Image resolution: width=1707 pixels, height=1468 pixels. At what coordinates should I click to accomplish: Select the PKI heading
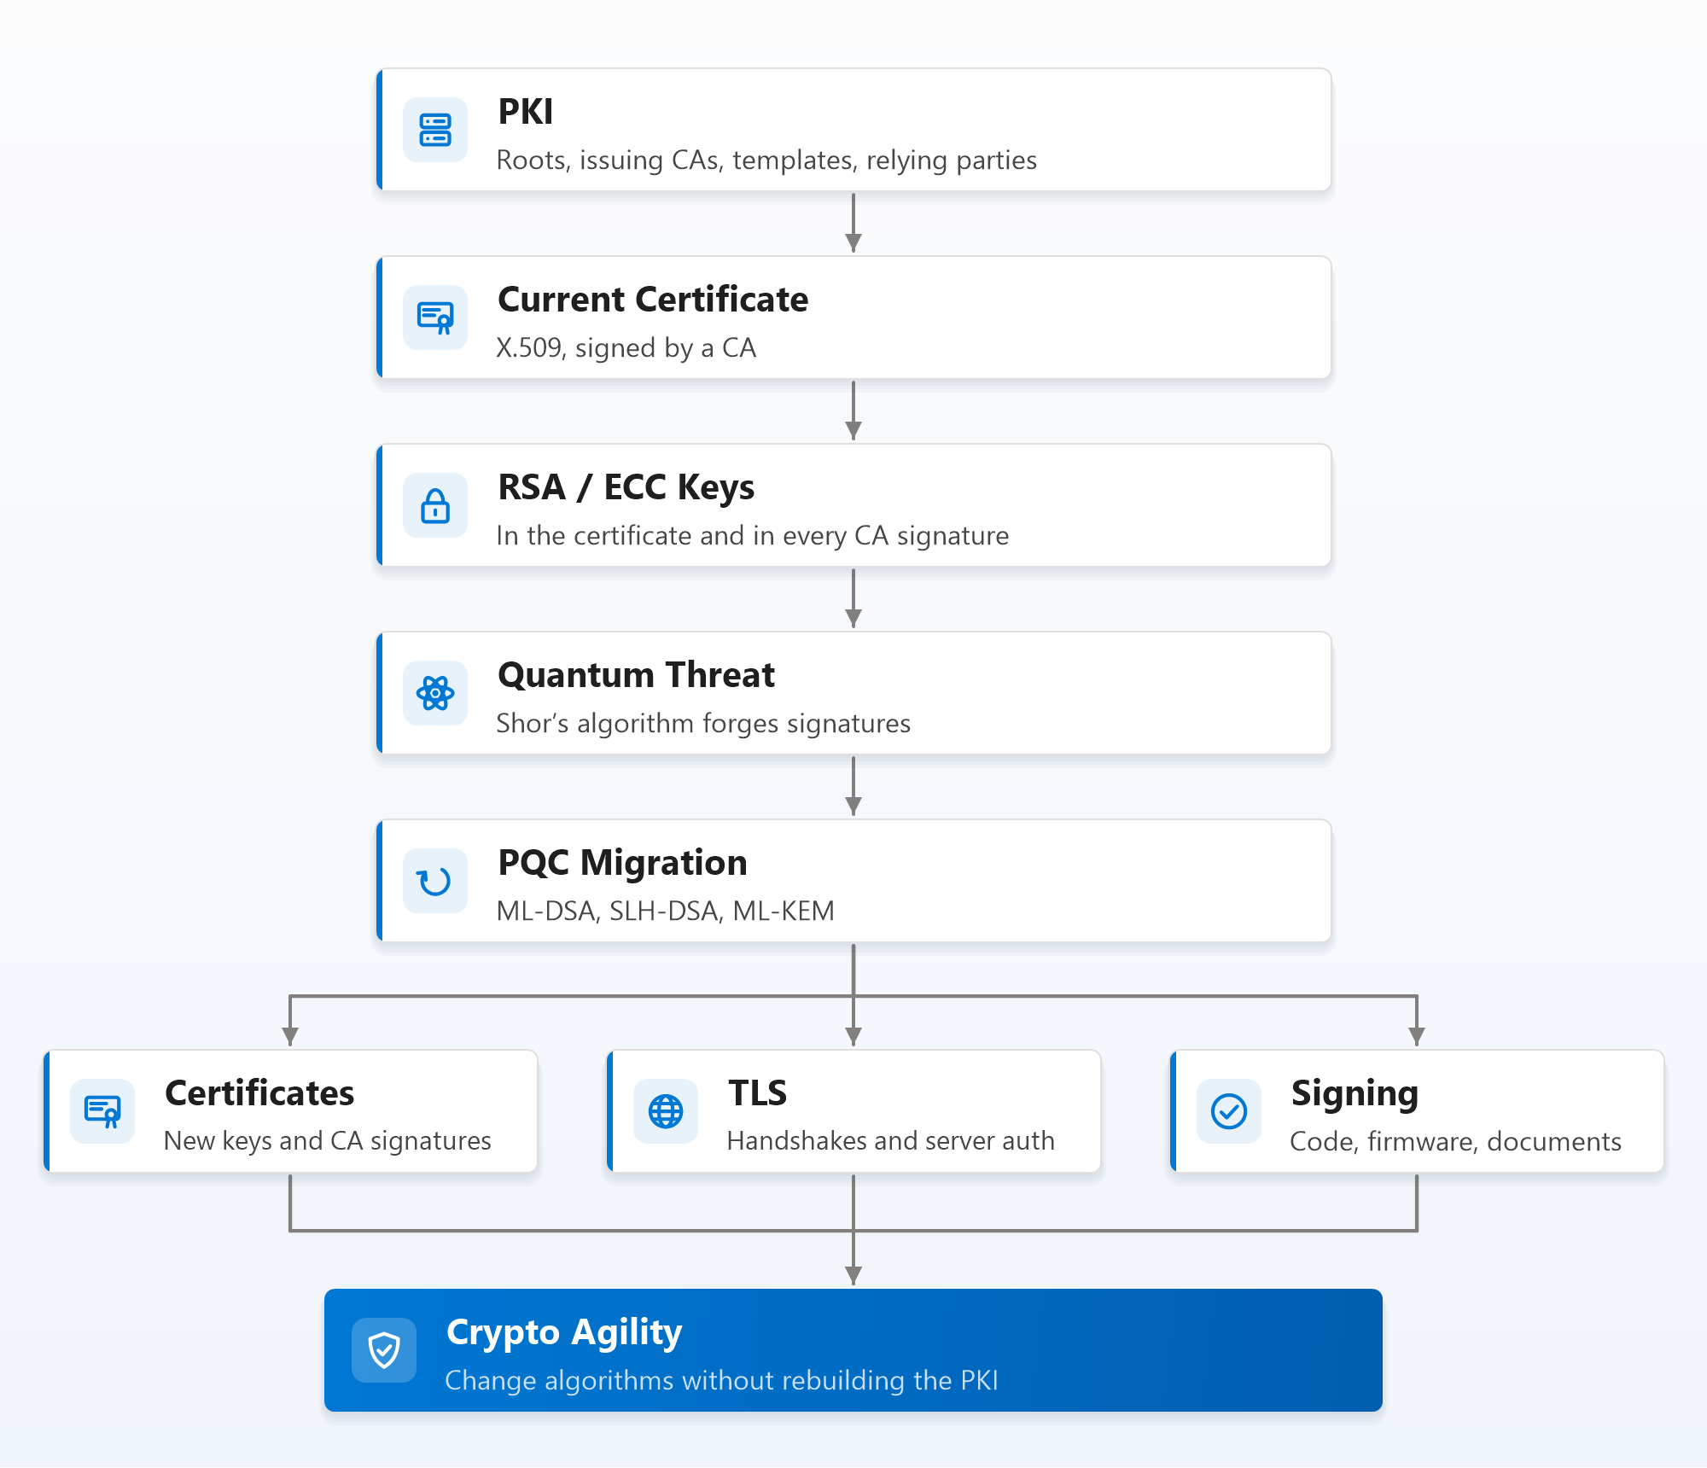[526, 112]
